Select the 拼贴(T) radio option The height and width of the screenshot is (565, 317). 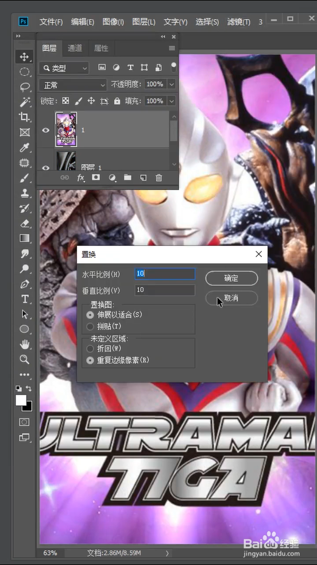[x=90, y=326]
